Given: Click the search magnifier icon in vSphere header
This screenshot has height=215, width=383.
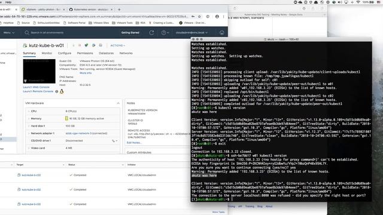Looking at the screenshot, I should [27, 33].
